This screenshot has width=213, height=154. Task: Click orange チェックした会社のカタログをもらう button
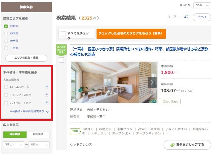[131, 34]
